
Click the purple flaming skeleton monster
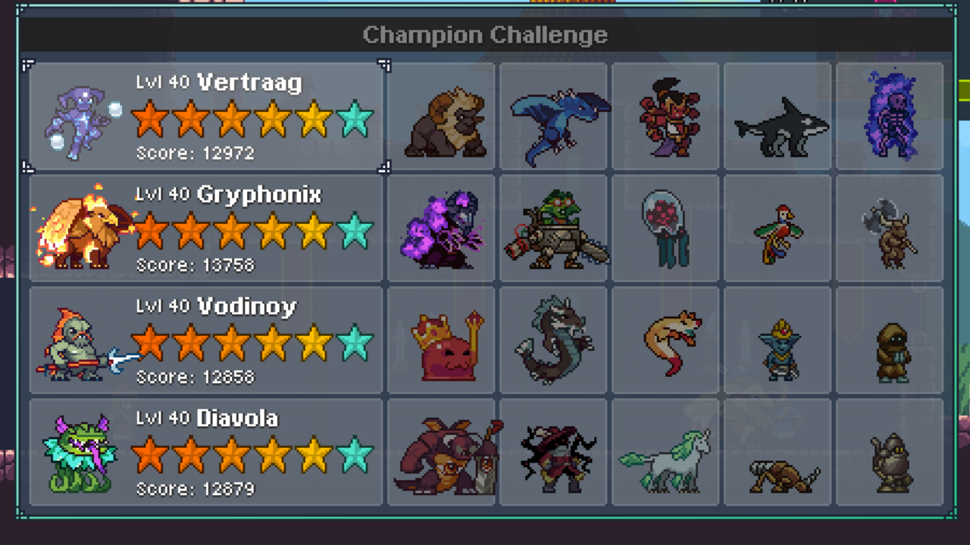coord(890,117)
